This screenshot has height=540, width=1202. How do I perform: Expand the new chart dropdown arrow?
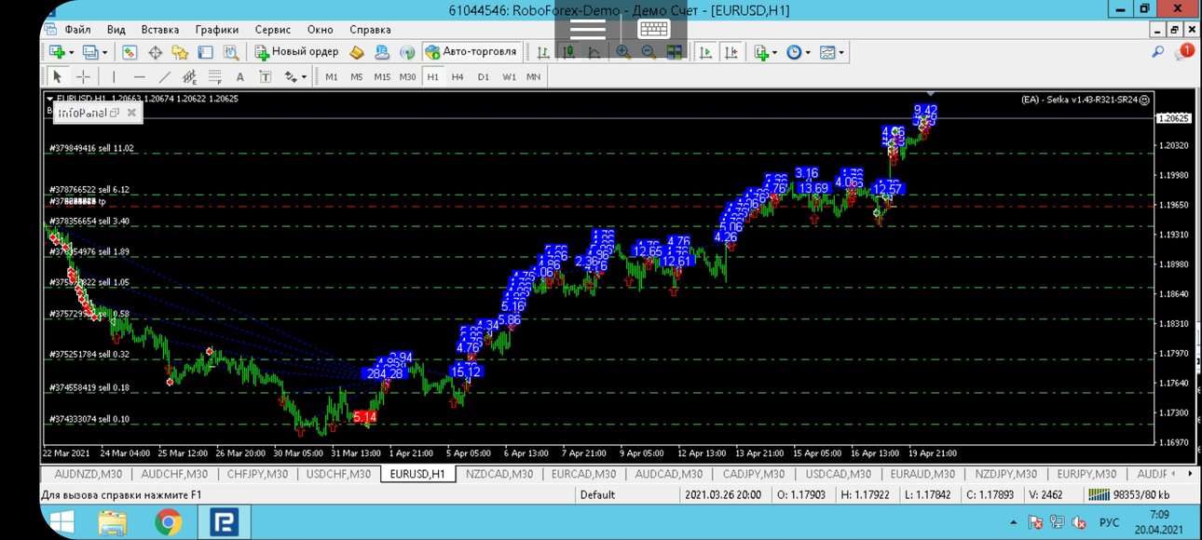click(71, 52)
